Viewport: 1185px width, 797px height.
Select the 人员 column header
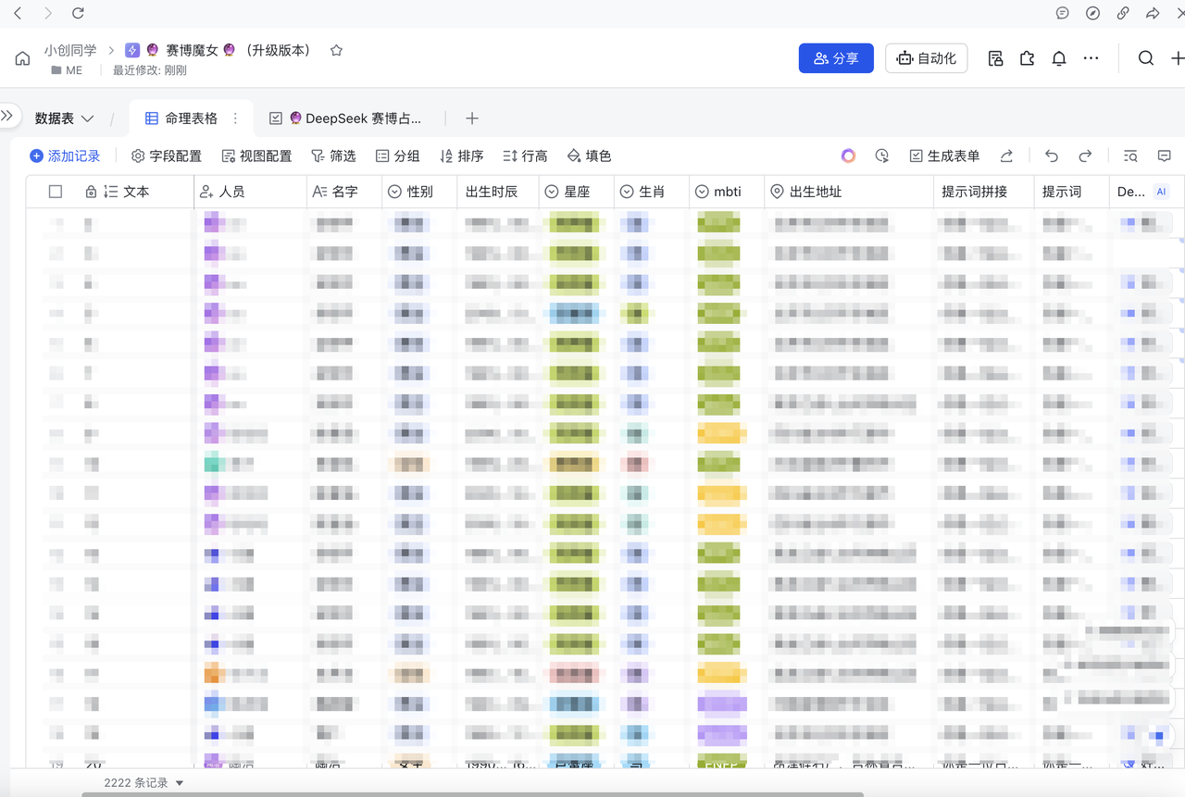pos(251,192)
